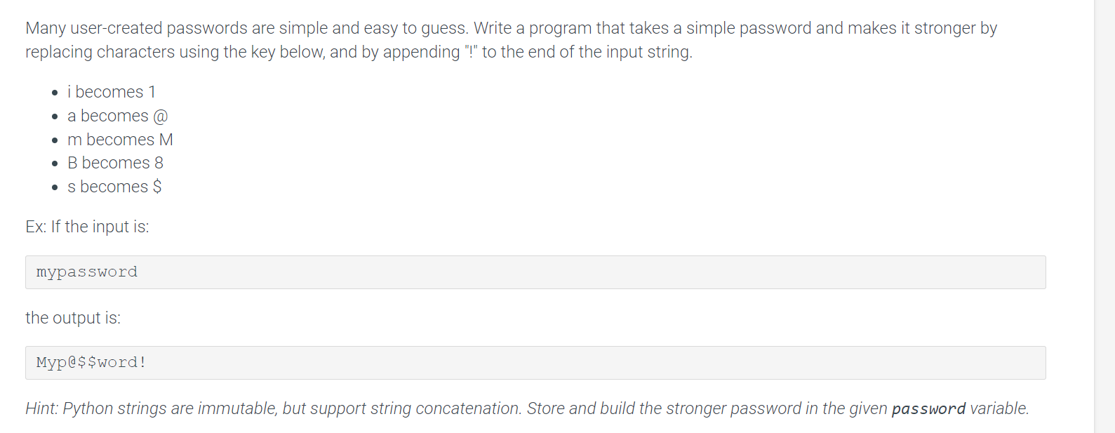
Task: Click the 'a becomes @' bullet item
Action: pos(117,116)
